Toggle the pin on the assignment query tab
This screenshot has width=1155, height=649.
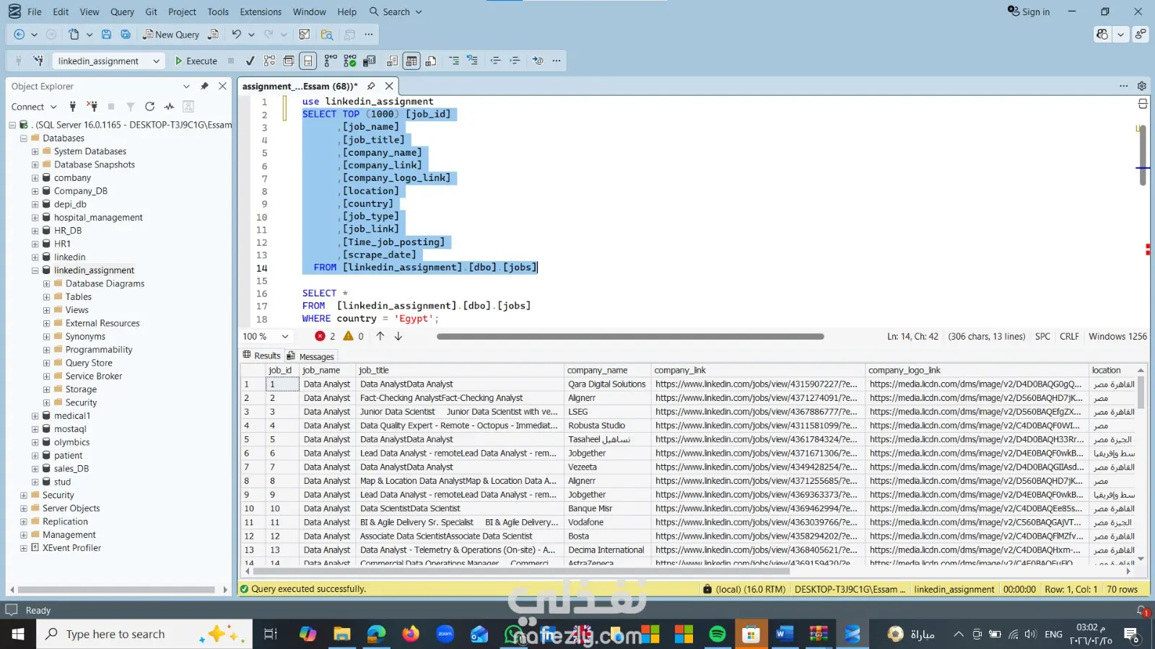[x=371, y=86]
